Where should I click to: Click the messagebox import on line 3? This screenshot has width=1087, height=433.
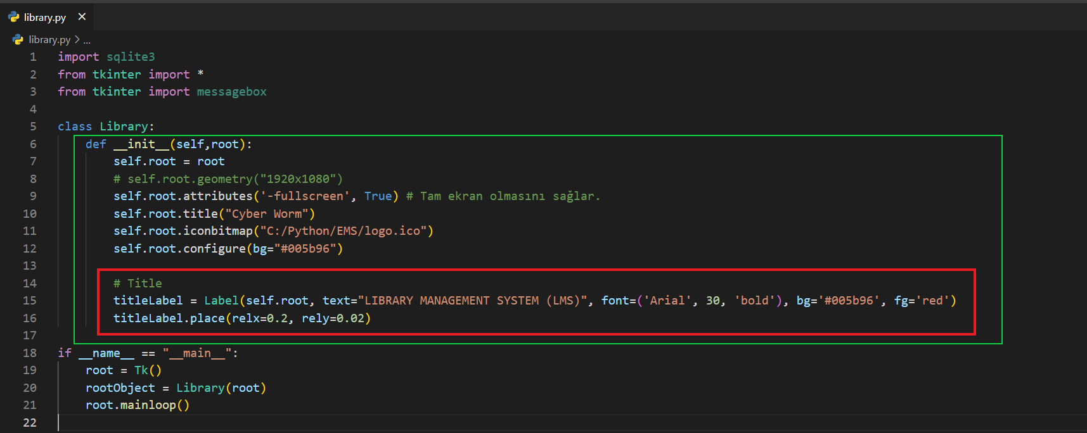point(231,92)
